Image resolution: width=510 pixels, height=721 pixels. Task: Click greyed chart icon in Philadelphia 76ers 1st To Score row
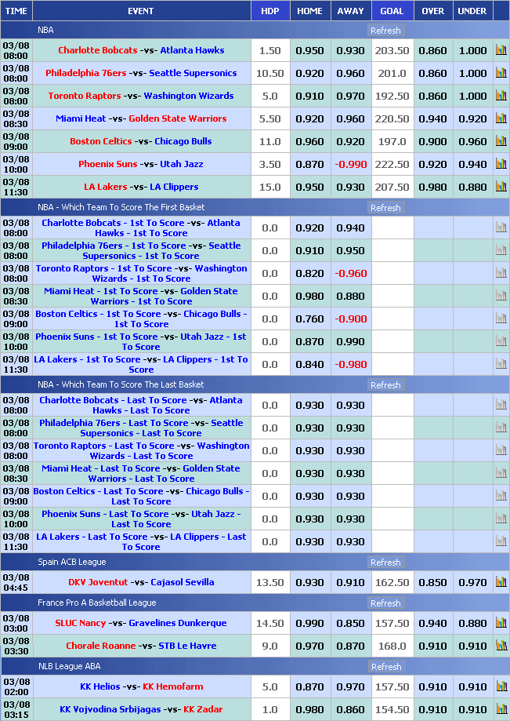click(501, 250)
